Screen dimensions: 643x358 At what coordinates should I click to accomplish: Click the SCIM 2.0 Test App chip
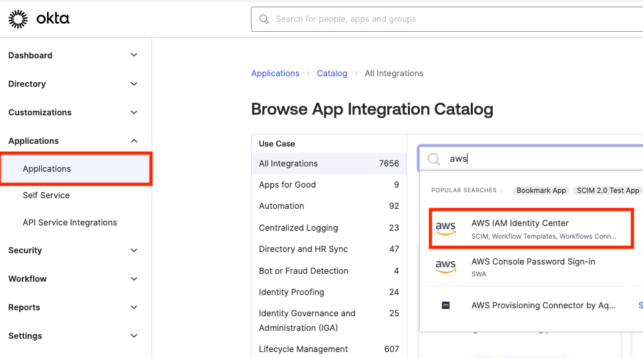pyautogui.click(x=608, y=190)
